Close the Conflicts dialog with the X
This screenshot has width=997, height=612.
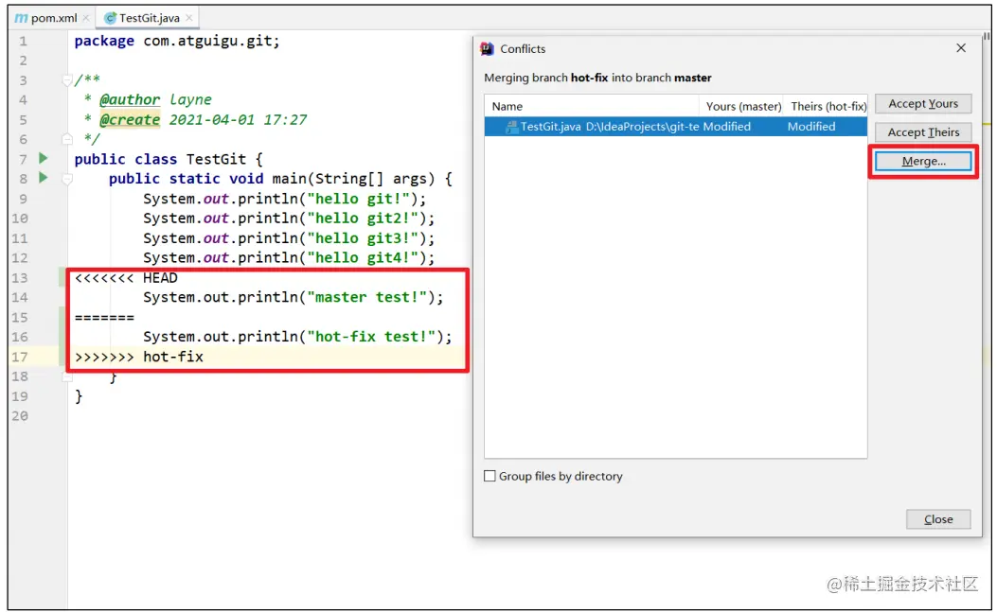click(x=961, y=48)
